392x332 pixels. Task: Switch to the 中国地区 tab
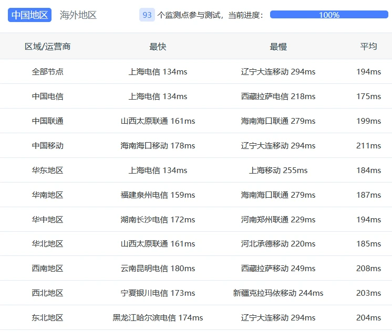[29, 15]
